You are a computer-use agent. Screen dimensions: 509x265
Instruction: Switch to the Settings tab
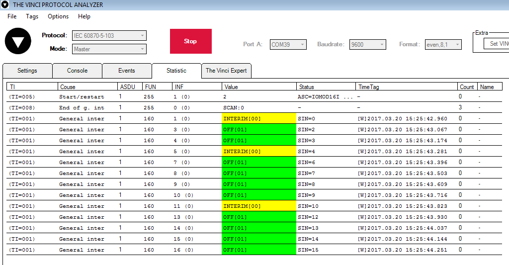(27, 71)
